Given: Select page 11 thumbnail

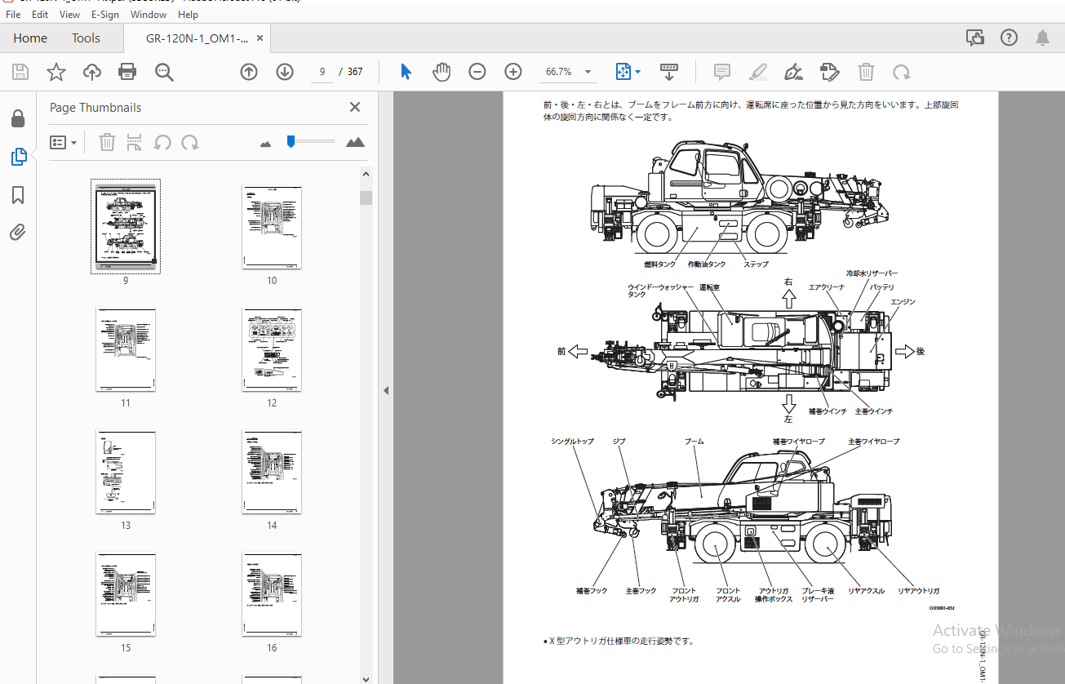Looking at the screenshot, I should (x=125, y=349).
